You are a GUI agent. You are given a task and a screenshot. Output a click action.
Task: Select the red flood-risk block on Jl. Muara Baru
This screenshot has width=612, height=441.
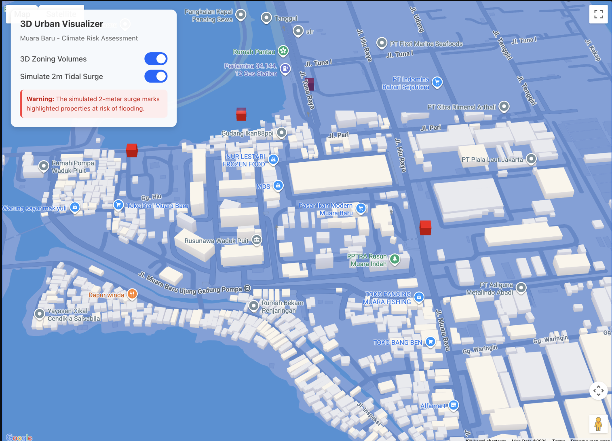[x=425, y=228]
